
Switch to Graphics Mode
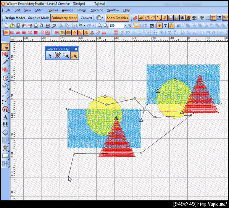[39, 18]
